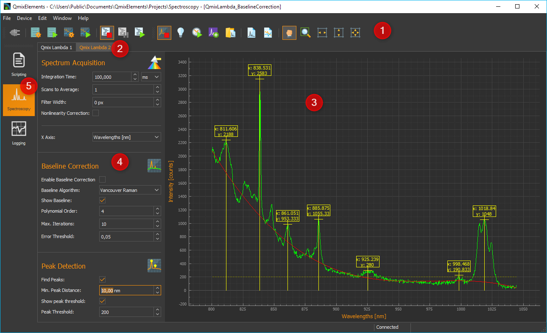The width and height of the screenshot is (547, 333).
Task: Click the Peak Detection header icon
Action: click(x=154, y=266)
